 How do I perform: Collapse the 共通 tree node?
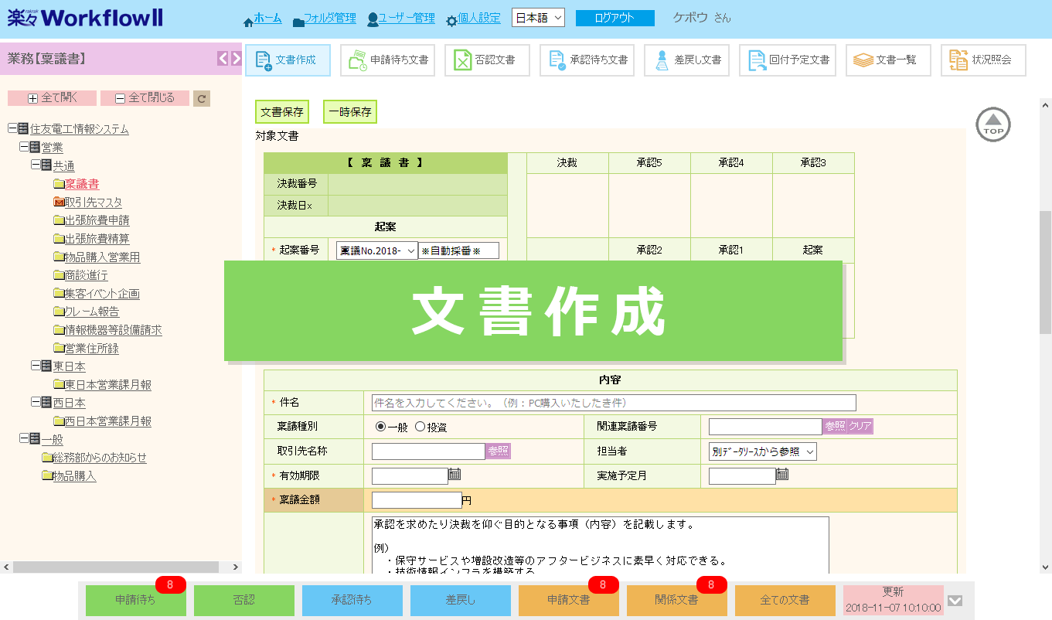tap(36, 165)
